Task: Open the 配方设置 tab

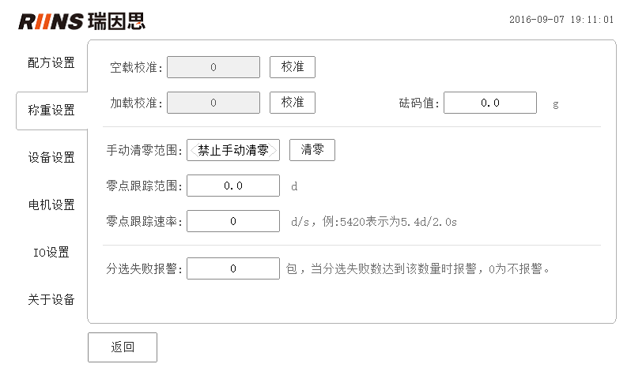Action: click(51, 62)
